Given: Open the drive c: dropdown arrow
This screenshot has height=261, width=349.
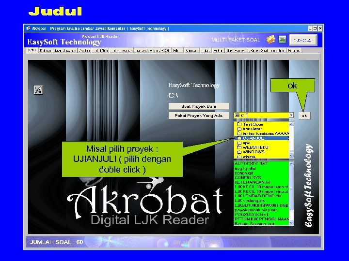Looking at the screenshot, I should coord(291,115).
